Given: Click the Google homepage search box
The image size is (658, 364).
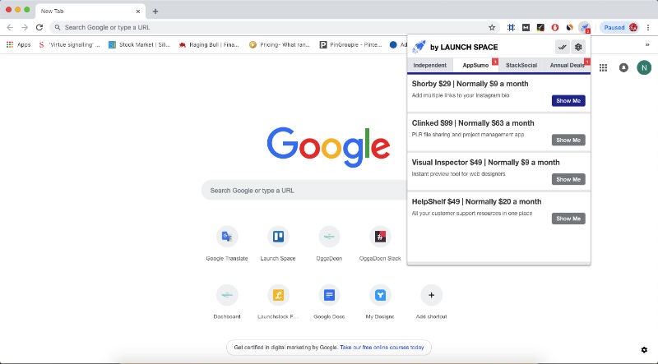Looking at the screenshot, I should [x=304, y=191].
